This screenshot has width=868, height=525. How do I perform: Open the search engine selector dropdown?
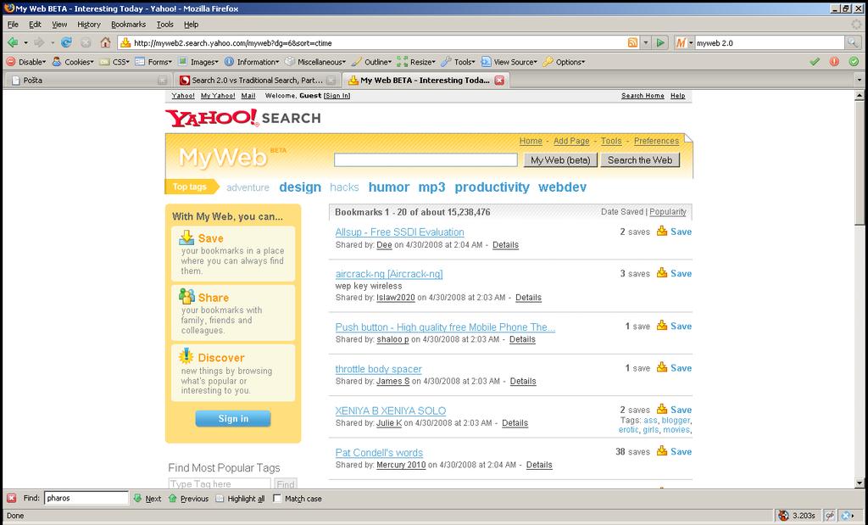click(x=684, y=42)
